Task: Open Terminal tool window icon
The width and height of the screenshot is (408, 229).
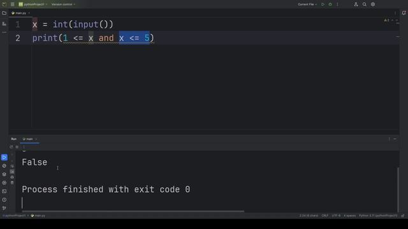Action: point(4,191)
